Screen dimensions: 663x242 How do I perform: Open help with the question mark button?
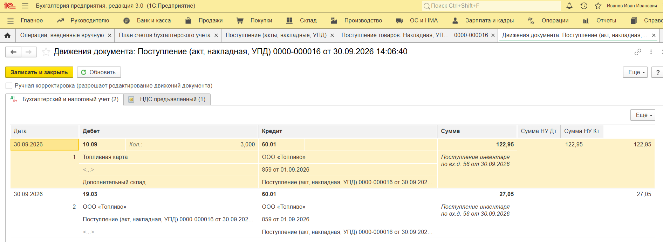(658, 72)
